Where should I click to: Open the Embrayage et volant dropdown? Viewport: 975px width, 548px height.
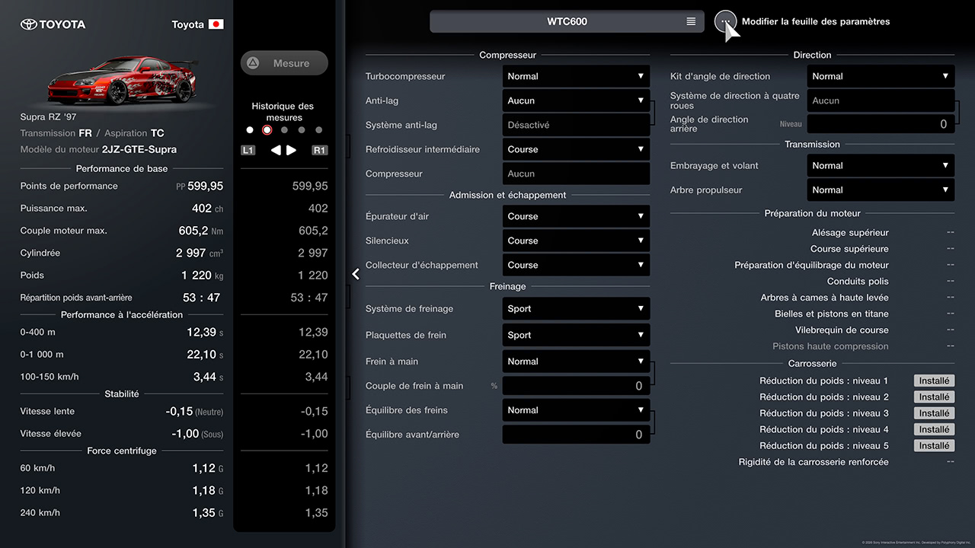point(881,165)
